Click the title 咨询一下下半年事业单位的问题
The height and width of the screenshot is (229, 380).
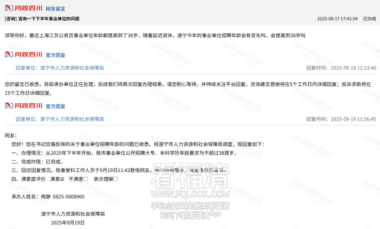click(x=49, y=18)
